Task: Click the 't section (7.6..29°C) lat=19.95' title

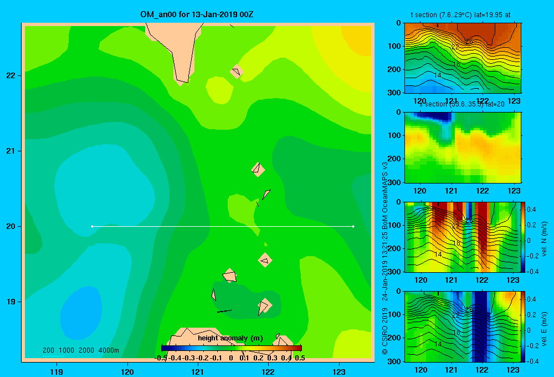Action: coord(460,15)
